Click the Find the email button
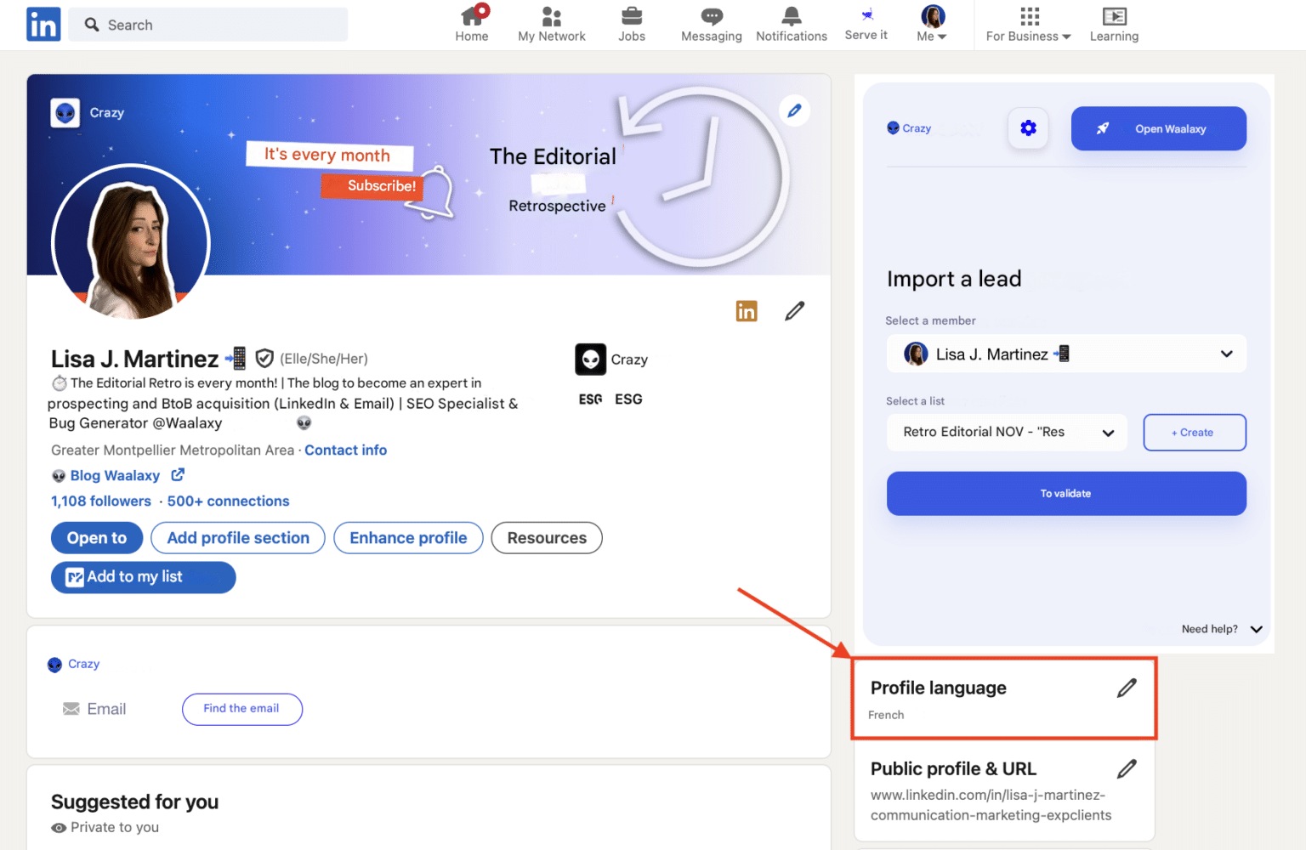Viewport: 1306px width, 850px height. pyautogui.click(x=241, y=708)
